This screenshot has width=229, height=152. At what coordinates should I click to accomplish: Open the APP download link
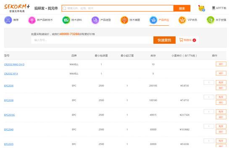(219, 8)
